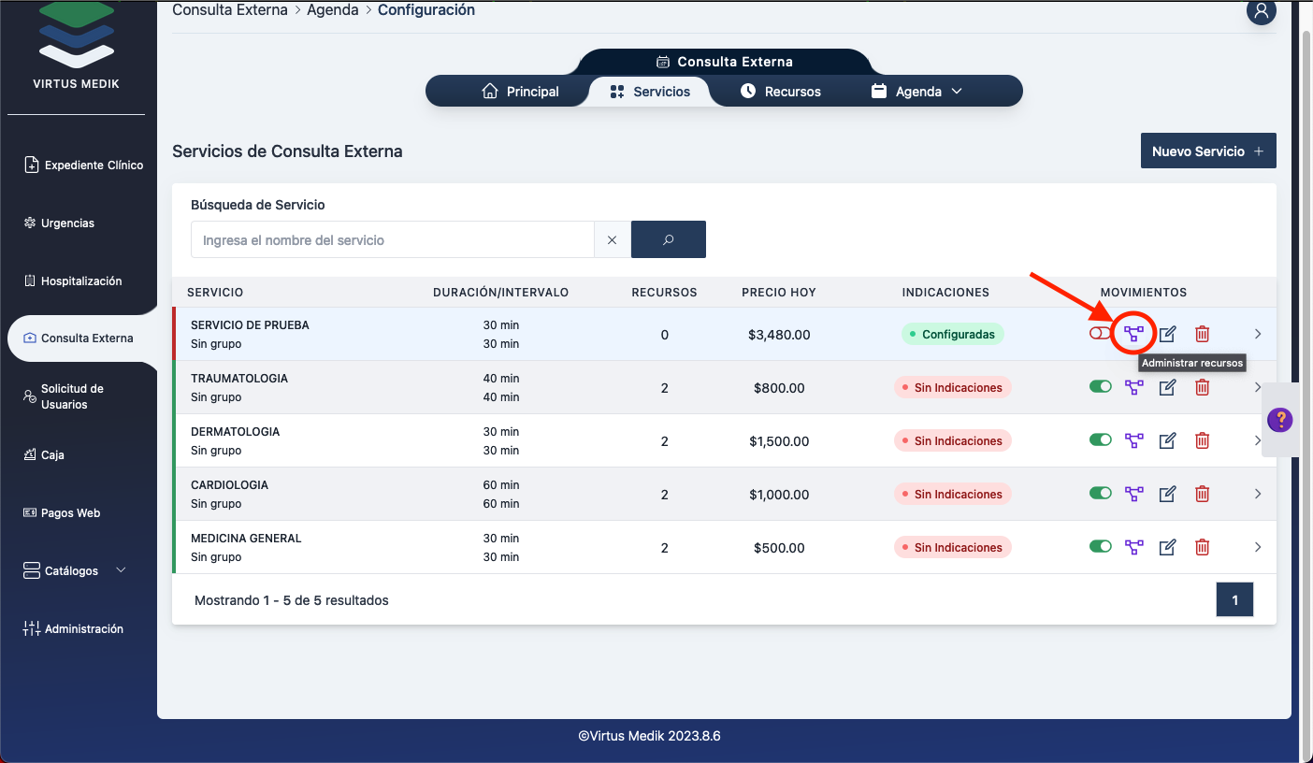1313x763 pixels.
Task: Delete the DERMATOLOGIA service via trash icon
Action: point(1202,440)
